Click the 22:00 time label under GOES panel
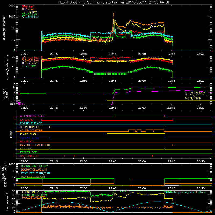Viewport: 215px width, 215px height. (24, 108)
